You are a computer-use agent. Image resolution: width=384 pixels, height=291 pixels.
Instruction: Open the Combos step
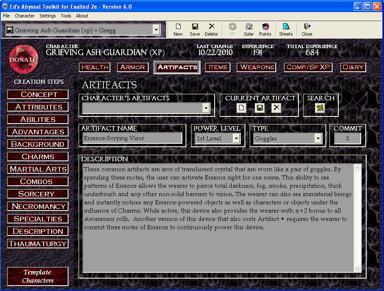(x=38, y=182)
